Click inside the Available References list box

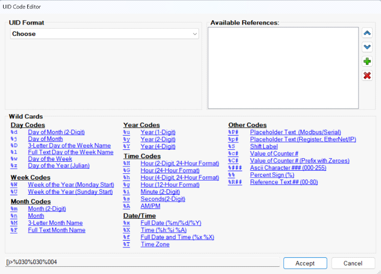[283, 68]
